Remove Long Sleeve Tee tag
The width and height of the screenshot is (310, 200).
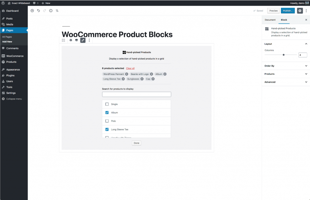[x=123, y=79]
